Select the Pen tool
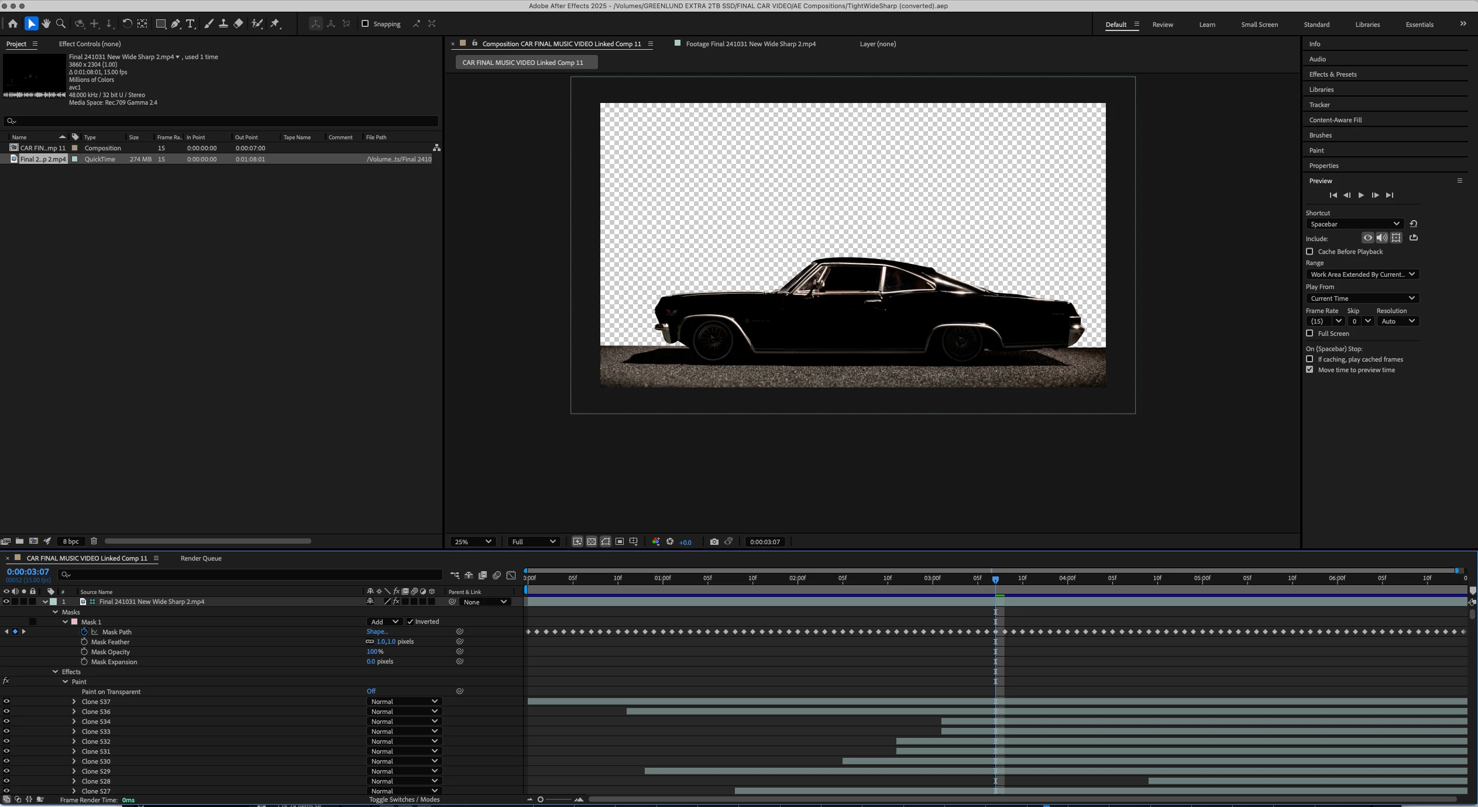Image resolution: width=1478 pixels, height=807 pixels. point(176,24)
